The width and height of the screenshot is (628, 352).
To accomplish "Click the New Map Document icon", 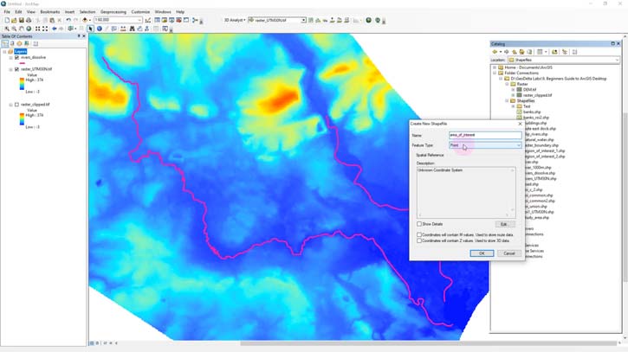I will [7, 20].
